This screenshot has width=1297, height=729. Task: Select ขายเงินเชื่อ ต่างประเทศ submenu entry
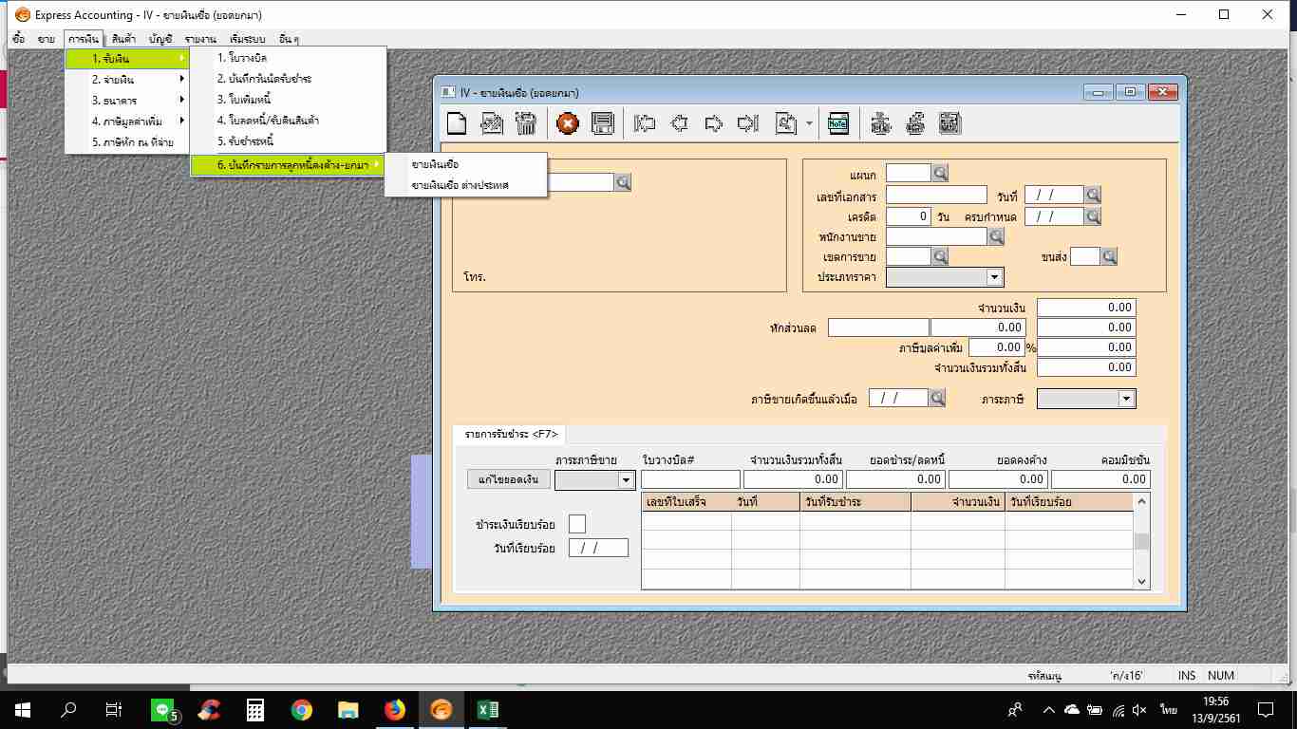point(465,185)
